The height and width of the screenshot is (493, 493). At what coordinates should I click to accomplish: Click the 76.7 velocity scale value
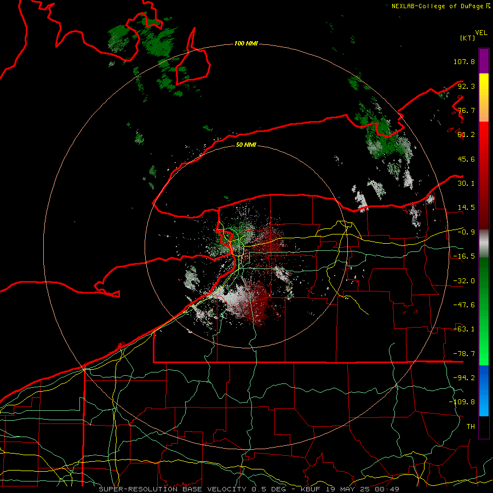466,110
